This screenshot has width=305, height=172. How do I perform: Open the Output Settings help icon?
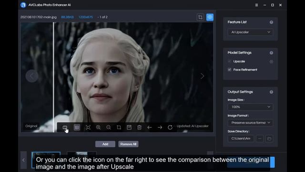click(x=271, y=92)
